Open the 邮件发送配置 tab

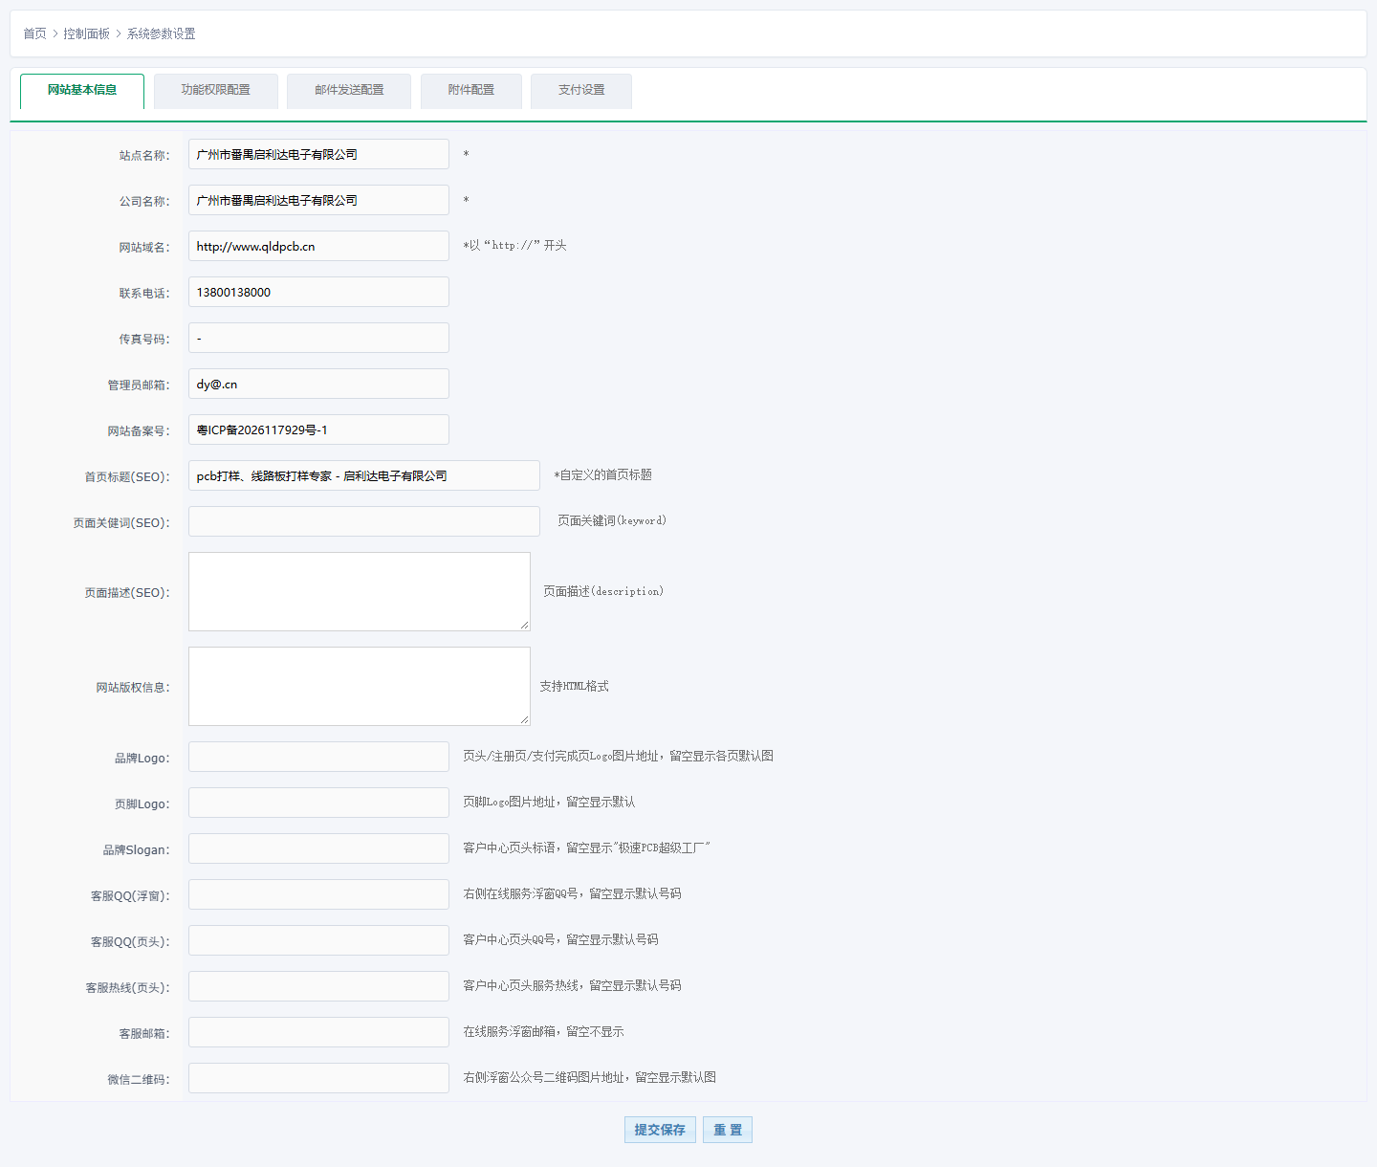point(349,91)
